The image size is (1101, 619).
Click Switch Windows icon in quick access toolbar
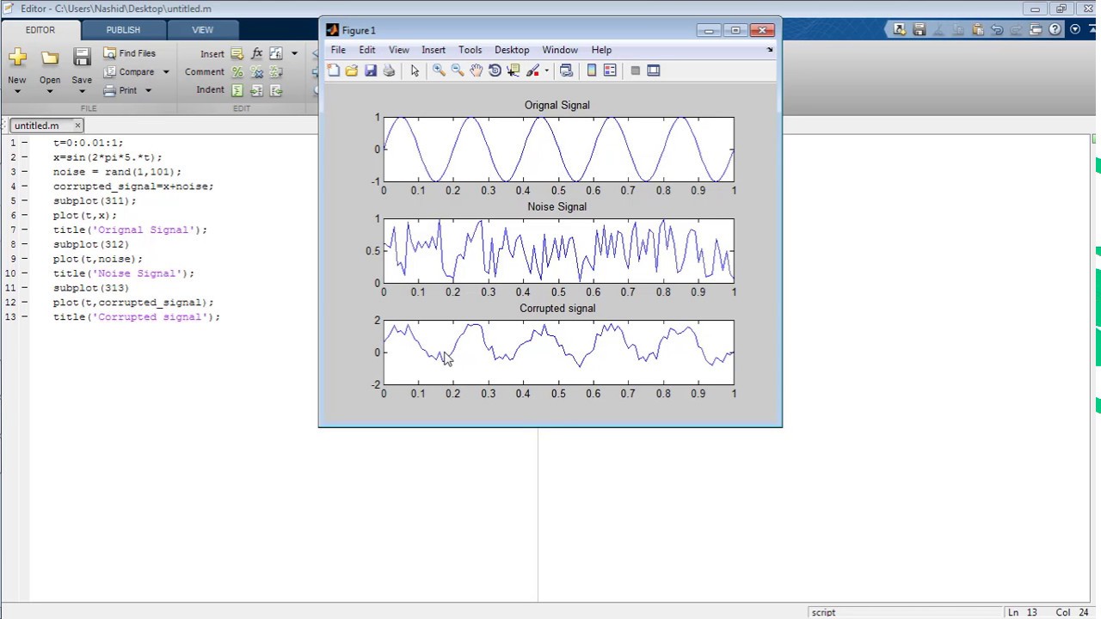tap(1036, 30)
